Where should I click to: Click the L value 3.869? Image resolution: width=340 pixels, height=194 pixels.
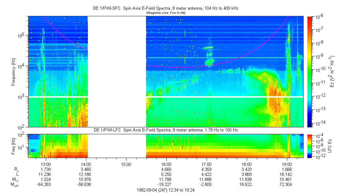pos(246,174)
